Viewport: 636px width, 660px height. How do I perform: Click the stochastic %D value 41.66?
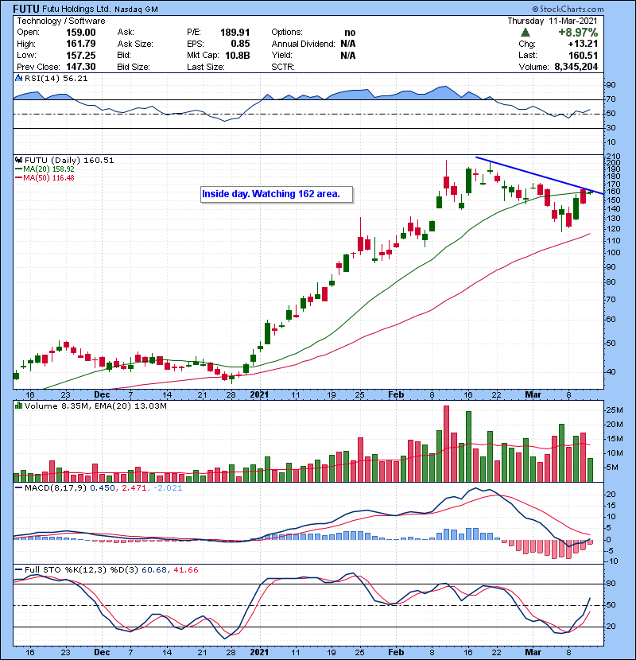[185, 570]
